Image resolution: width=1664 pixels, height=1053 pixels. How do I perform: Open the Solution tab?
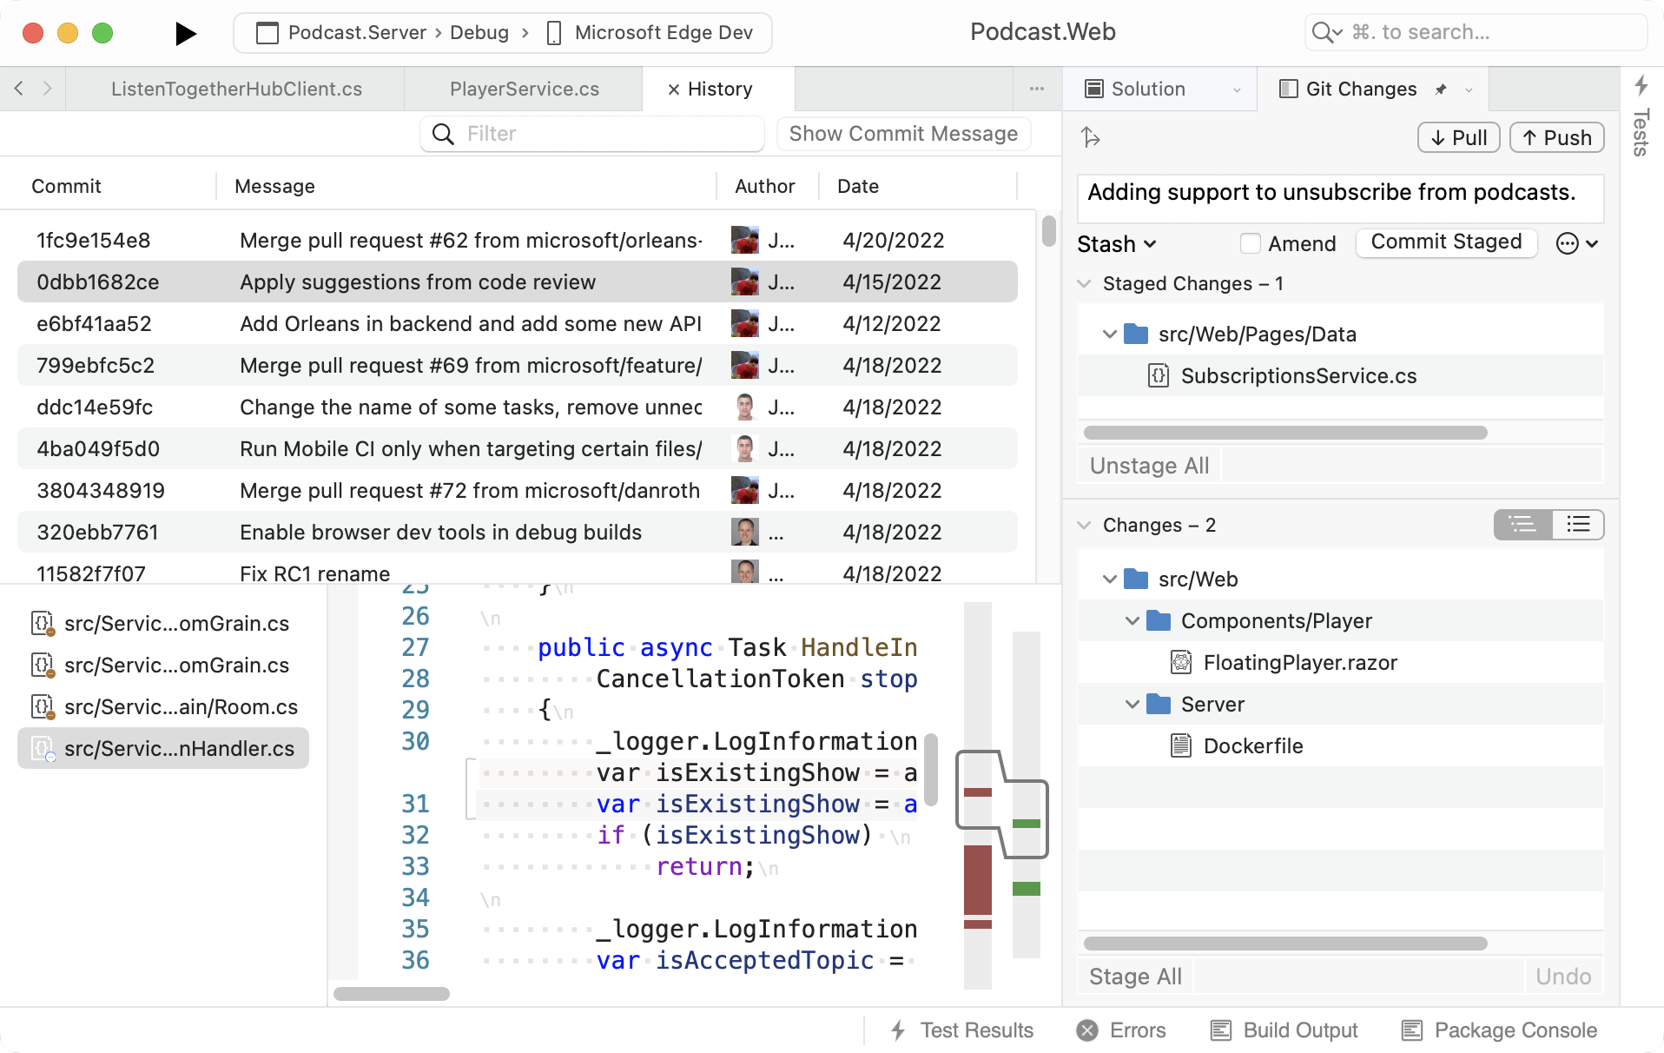[x=1147, y=89]
